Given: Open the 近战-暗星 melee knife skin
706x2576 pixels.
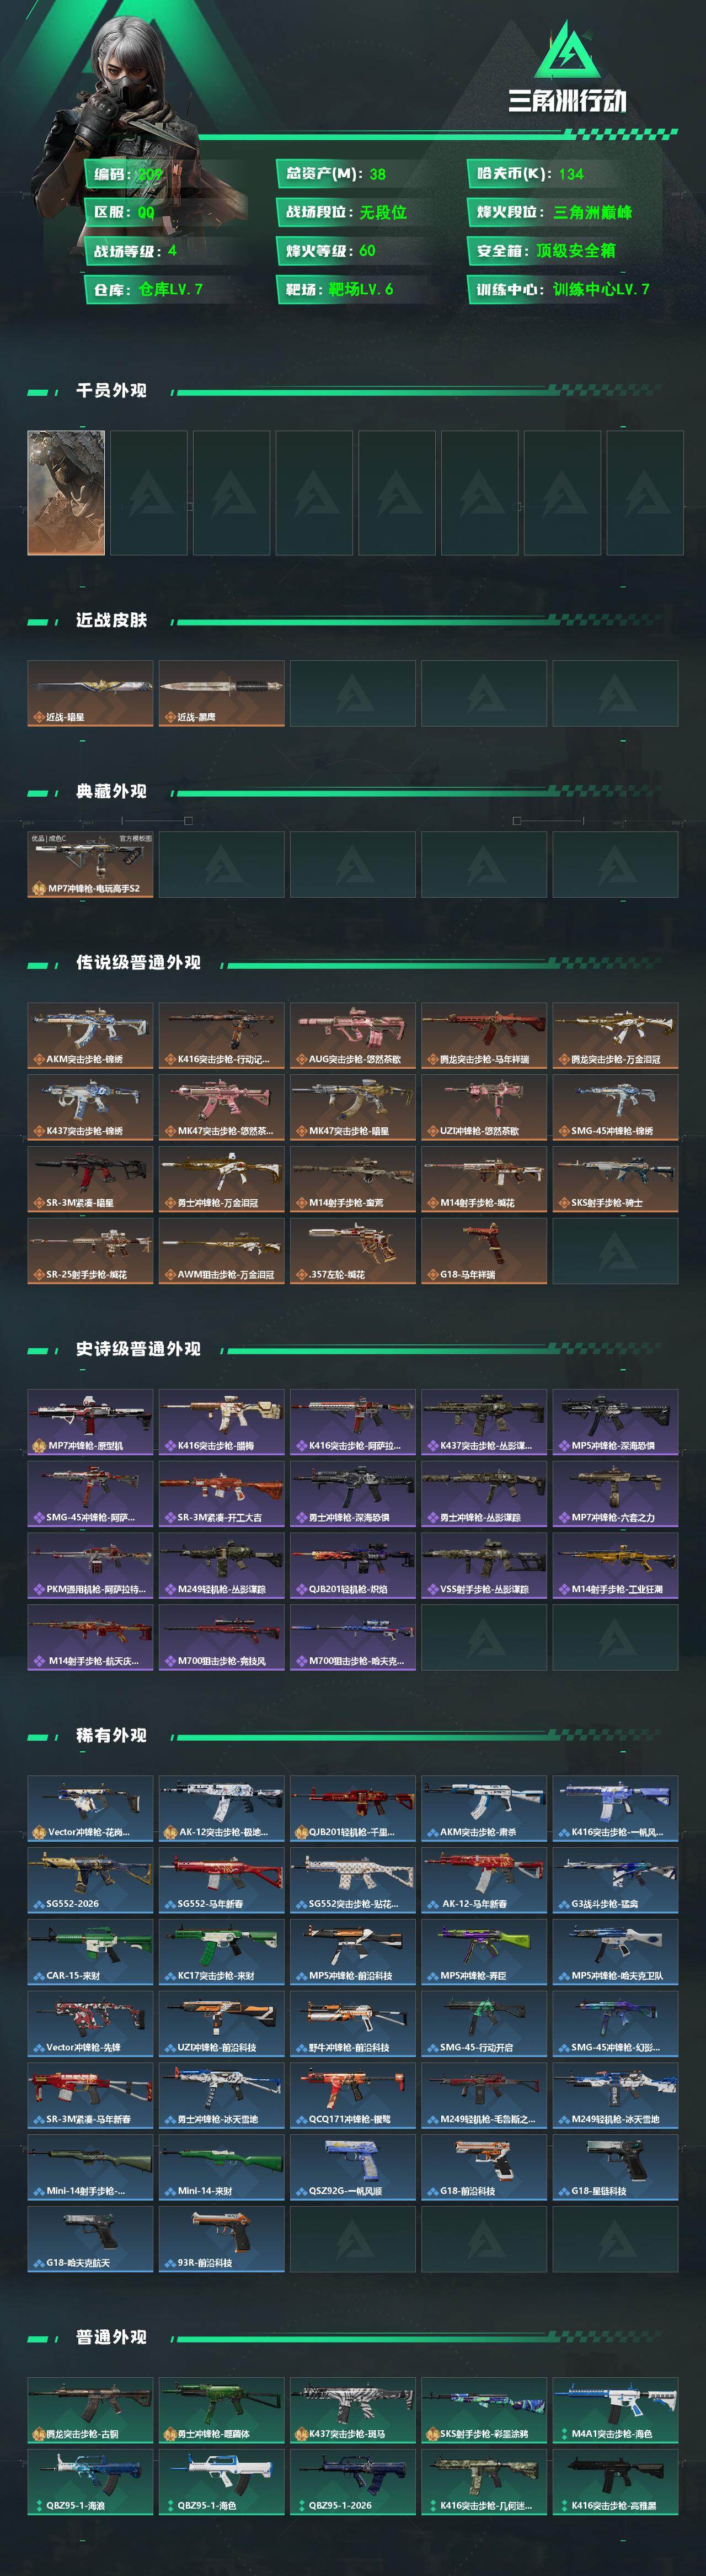Looking at the screenshot, I should click(90, 693).
